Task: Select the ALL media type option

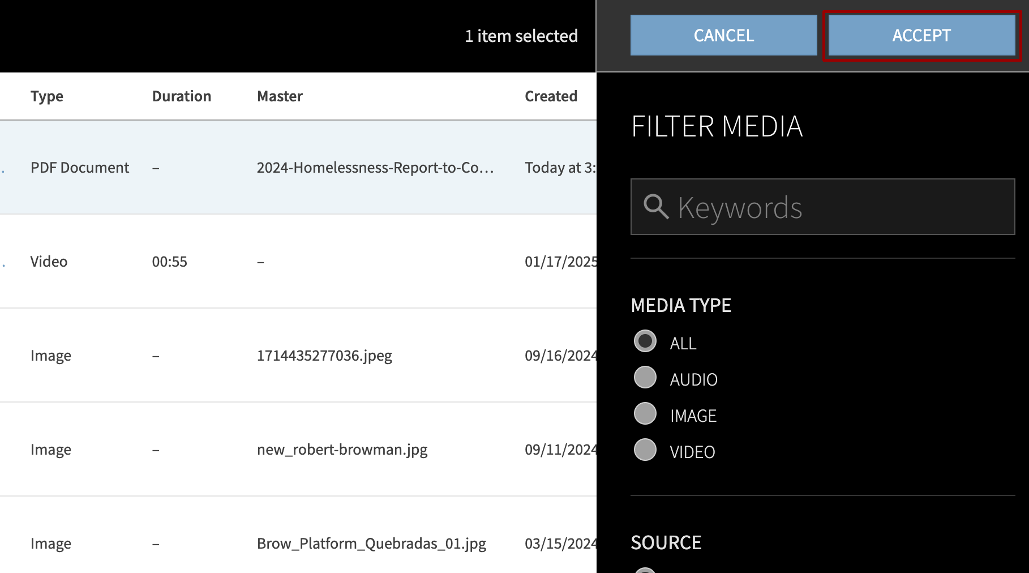Action: tap(645, 341)
